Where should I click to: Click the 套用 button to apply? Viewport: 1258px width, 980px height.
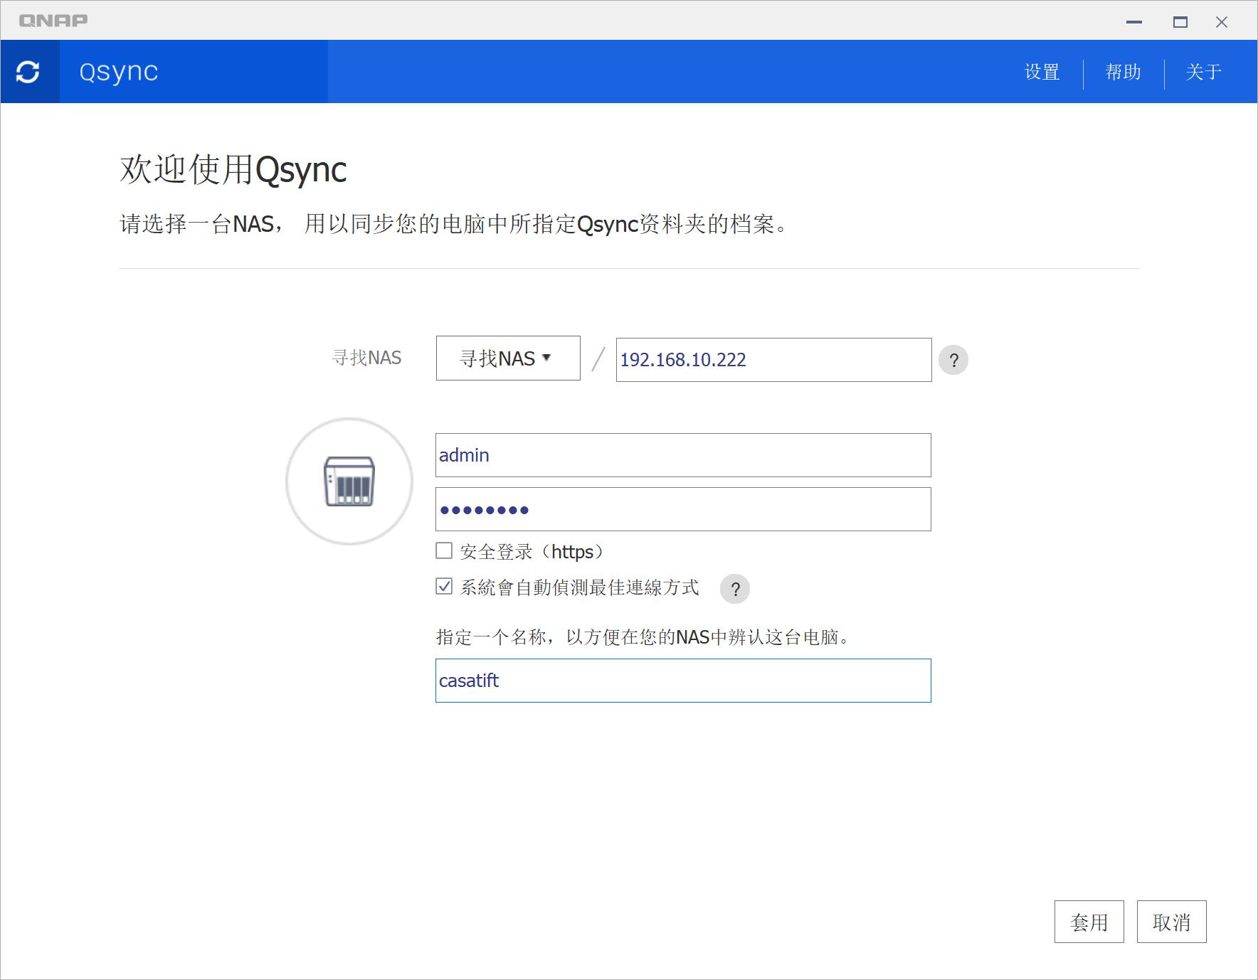click(1088, 921)
